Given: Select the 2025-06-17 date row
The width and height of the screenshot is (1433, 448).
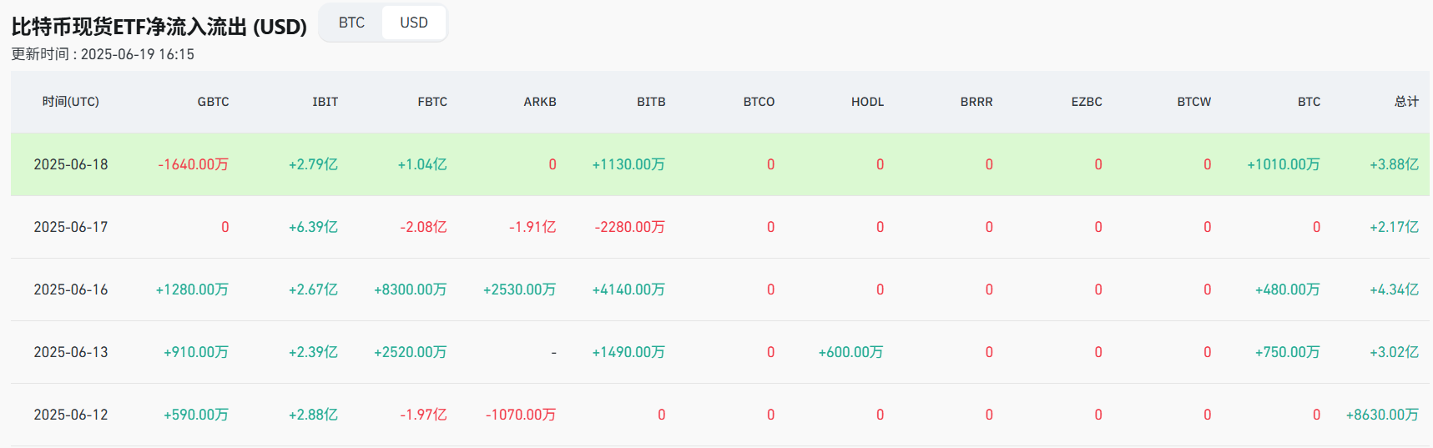Looking at the screenshot, I should (71, 227).
